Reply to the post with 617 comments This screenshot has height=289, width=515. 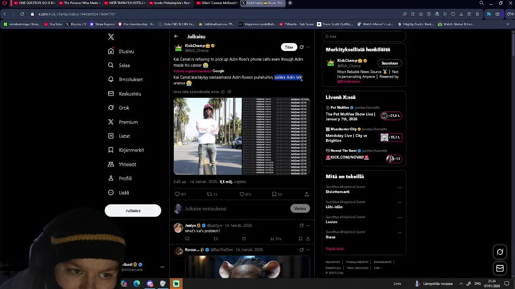point(180,194)
